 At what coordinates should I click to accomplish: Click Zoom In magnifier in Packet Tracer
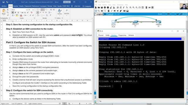(130, 8)
